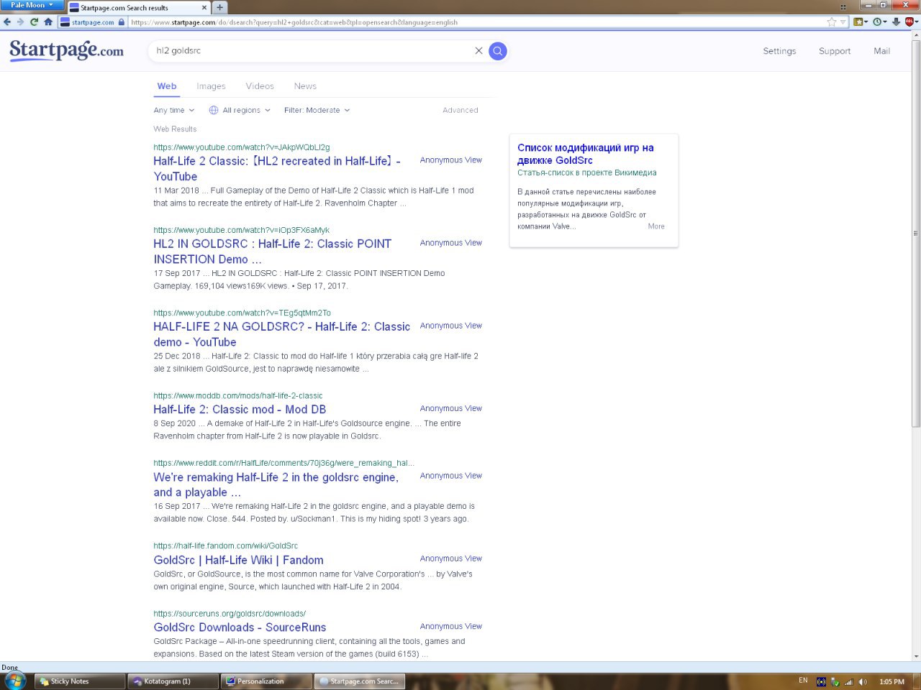Open Settings in the Startpage header
The height and width of the screenshot is (690, 921).
coord(779,51)
